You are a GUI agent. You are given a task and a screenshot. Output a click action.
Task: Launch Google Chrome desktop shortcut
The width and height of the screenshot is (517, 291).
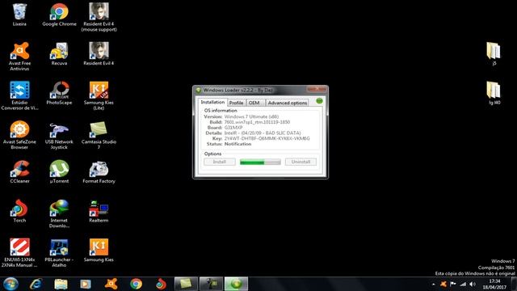pos(59,15)
